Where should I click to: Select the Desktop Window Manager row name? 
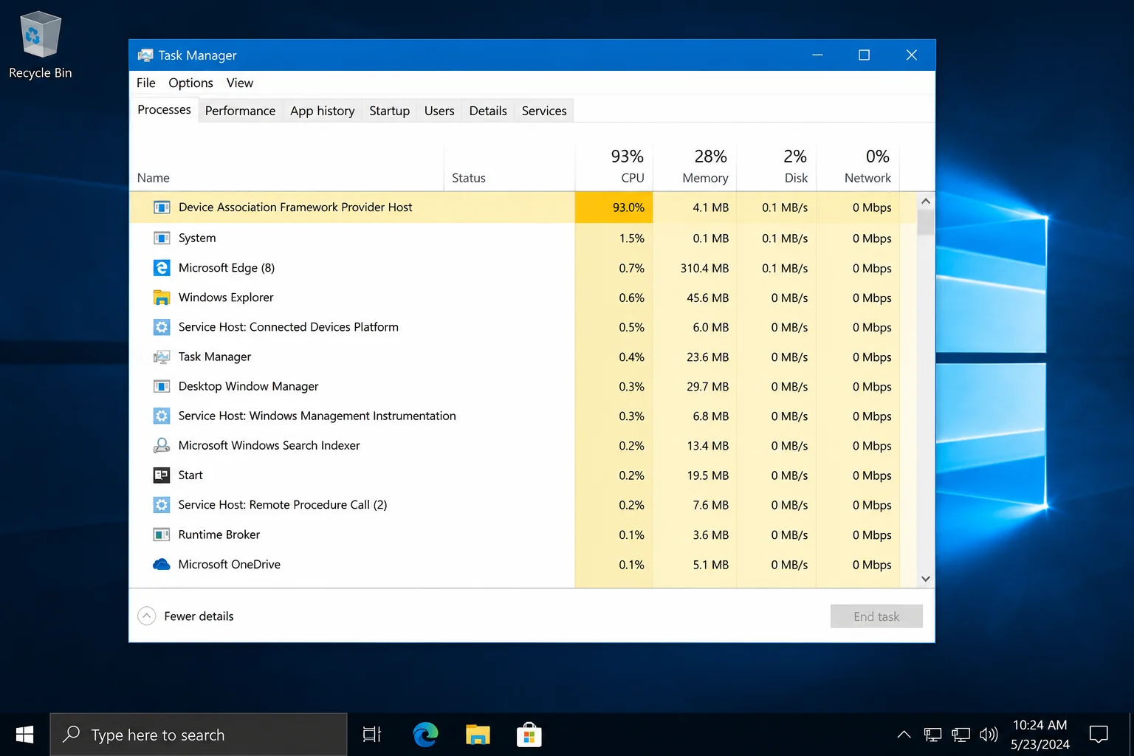coord(248,386)
